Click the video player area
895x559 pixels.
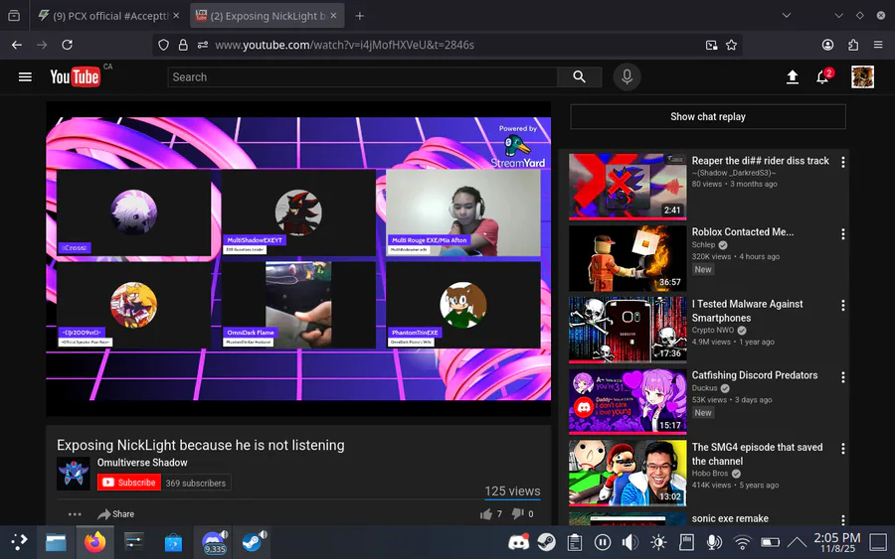point(298,259)
